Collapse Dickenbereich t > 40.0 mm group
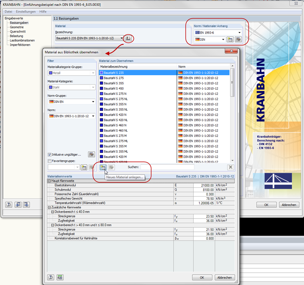This screenshot has height=285, width=304. pyautogui.click(x=52, y=225)
